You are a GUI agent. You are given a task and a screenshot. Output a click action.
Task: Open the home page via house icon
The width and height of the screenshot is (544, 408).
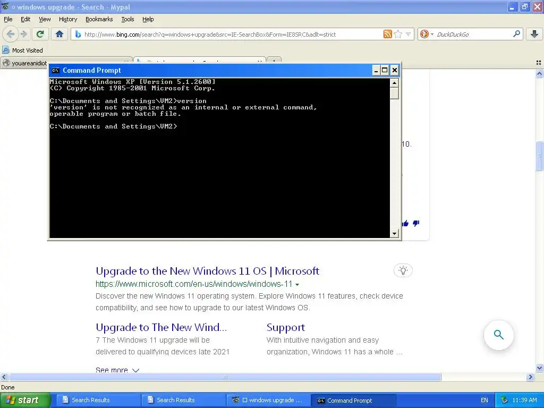click(59, 34)
